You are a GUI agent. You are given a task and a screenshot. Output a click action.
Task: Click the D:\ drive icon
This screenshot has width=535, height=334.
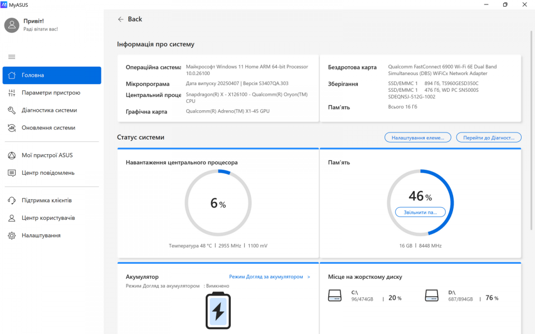click(x=432, y=296)
